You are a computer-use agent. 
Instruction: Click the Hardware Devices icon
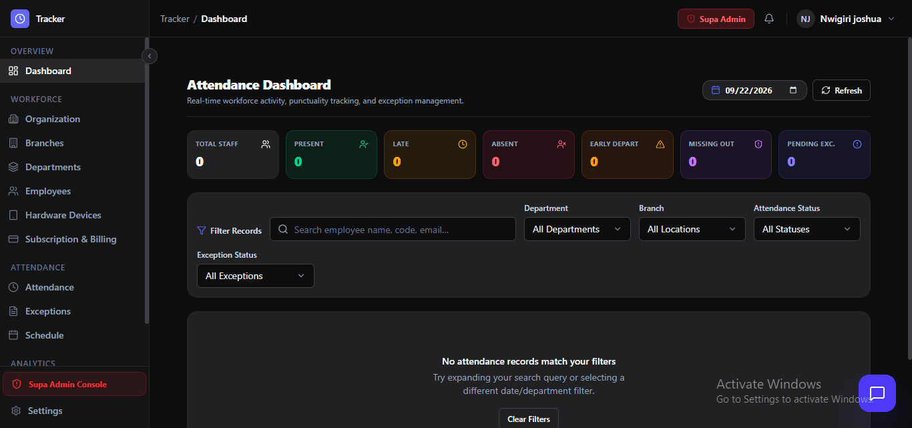(13, 215)
